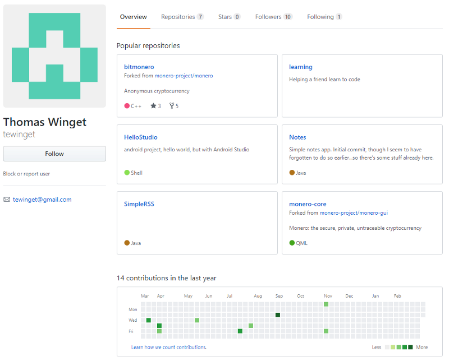Open the Notes repository

[297, 137]
